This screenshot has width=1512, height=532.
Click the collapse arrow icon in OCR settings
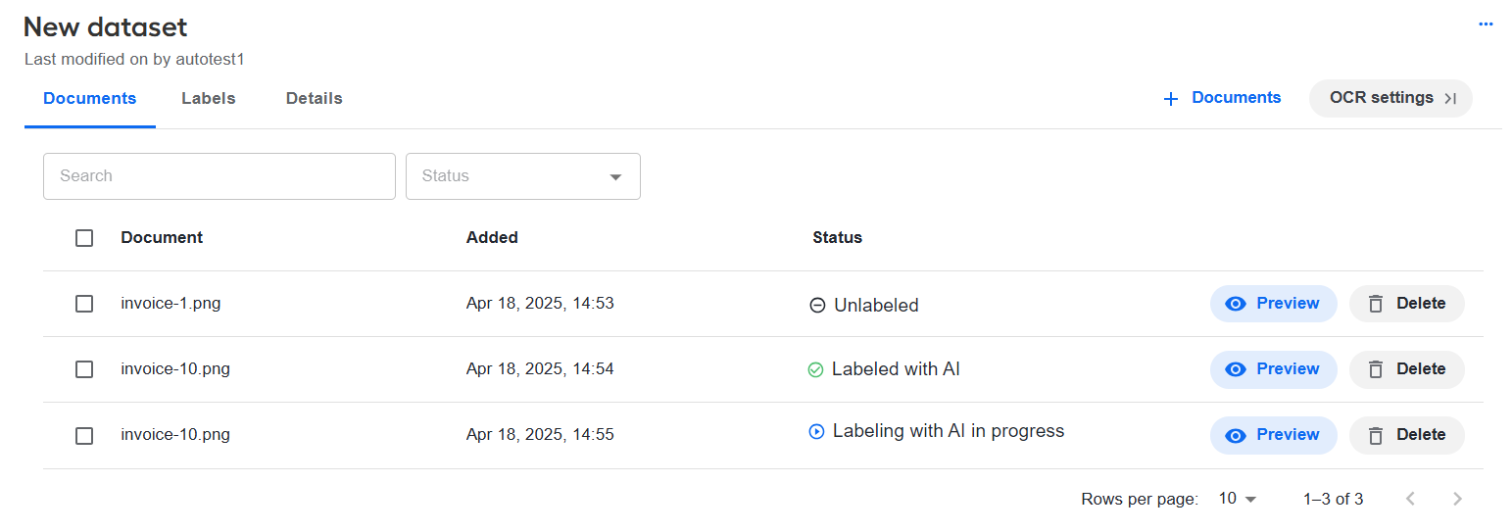(x=1451, y=98)
